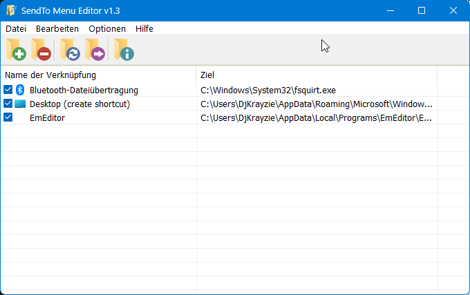470x295 pixels.
Task: Open the Bearbeiten menu
Action: pyautogui.click(x=57, y=29)
